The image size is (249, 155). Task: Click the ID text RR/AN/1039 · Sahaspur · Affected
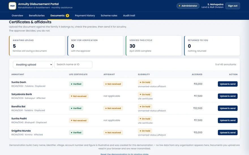tap(28, 98)
